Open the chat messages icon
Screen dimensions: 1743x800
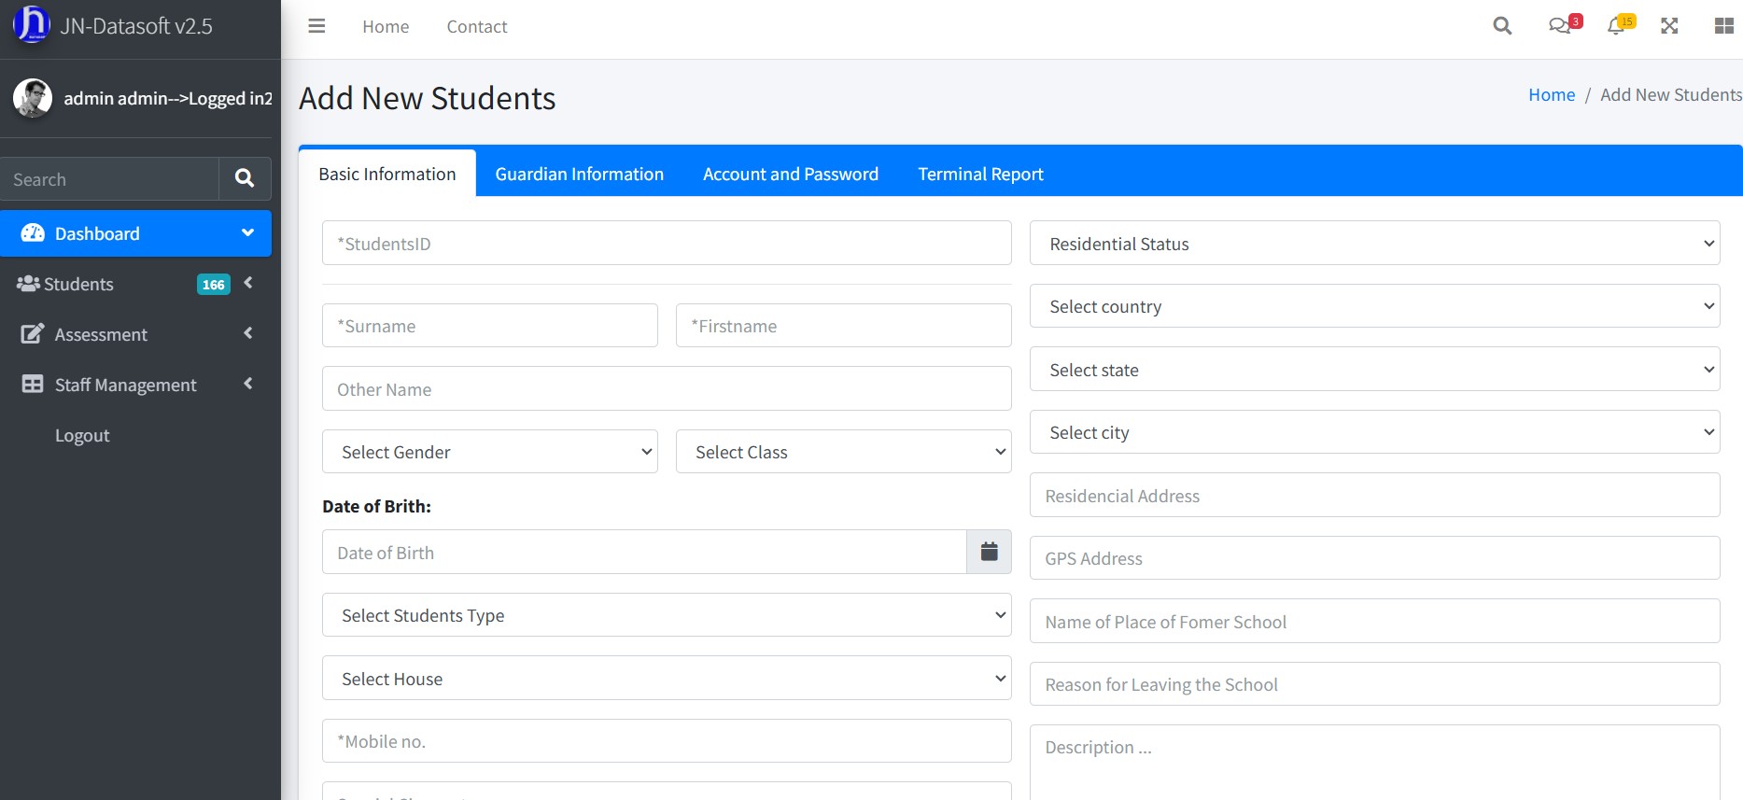pyautogui.click(x=1560, y=26)
